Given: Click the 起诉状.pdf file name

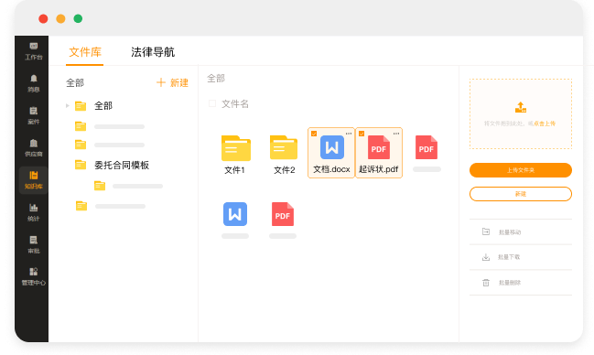Looking at the screenshot, I should (x=378, y=169).
